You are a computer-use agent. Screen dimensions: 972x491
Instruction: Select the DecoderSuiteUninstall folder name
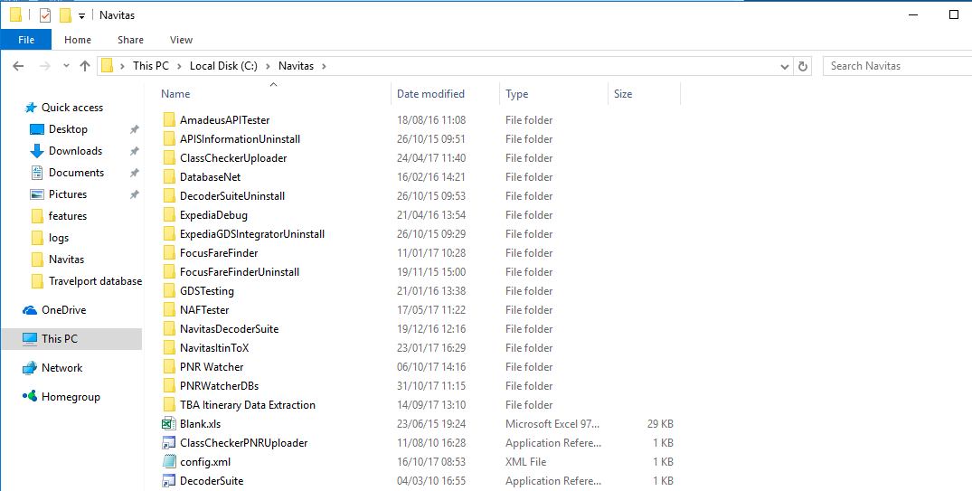(x=231, y=196)
